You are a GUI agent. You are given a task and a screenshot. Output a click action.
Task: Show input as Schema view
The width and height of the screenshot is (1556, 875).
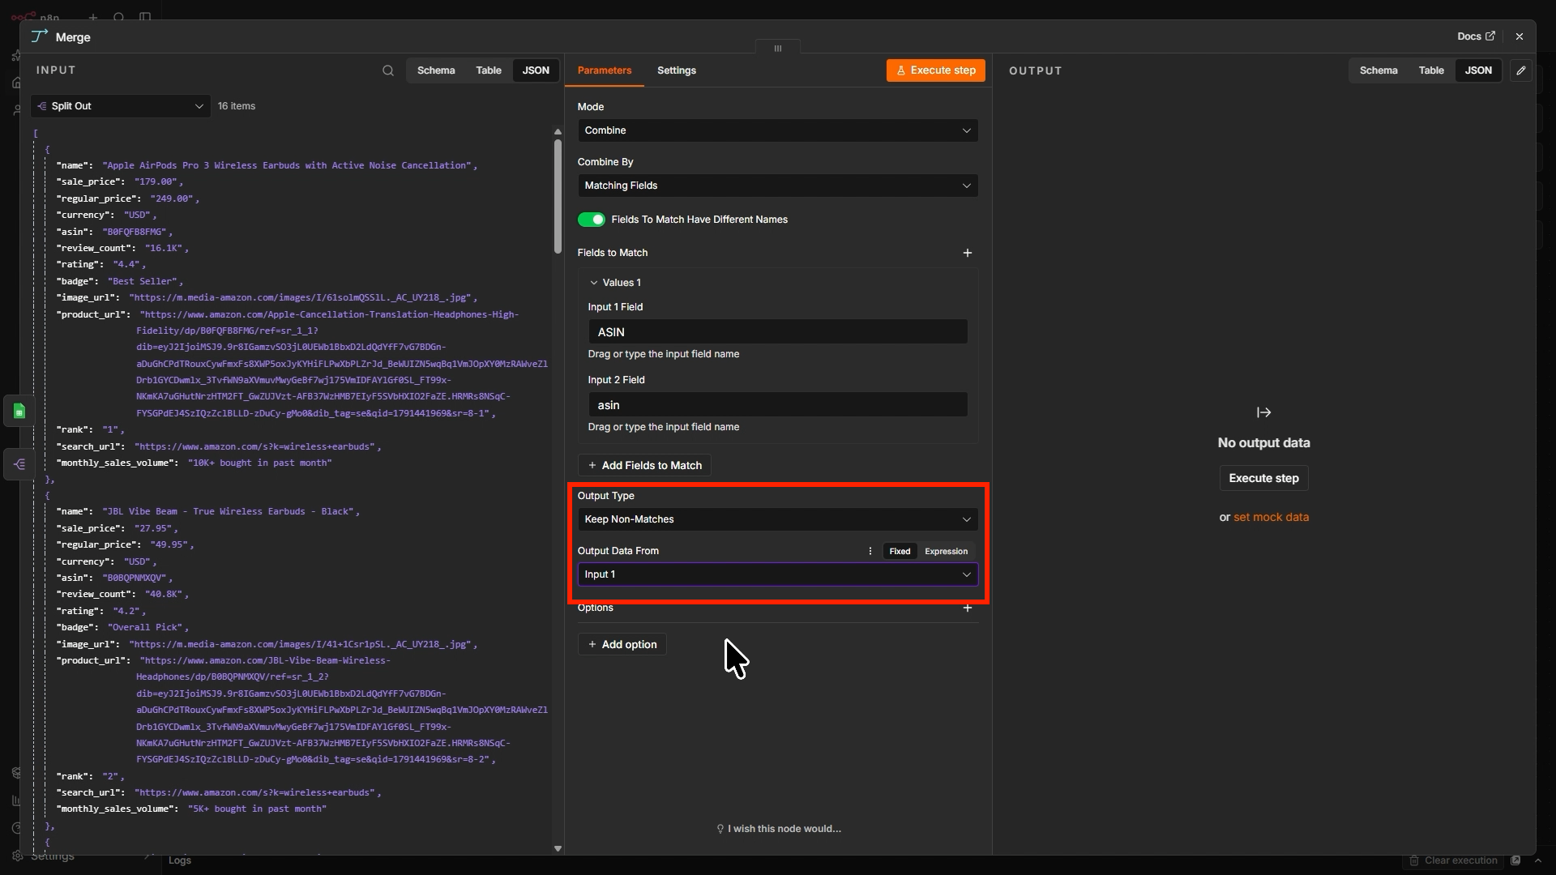click(436, 70)
